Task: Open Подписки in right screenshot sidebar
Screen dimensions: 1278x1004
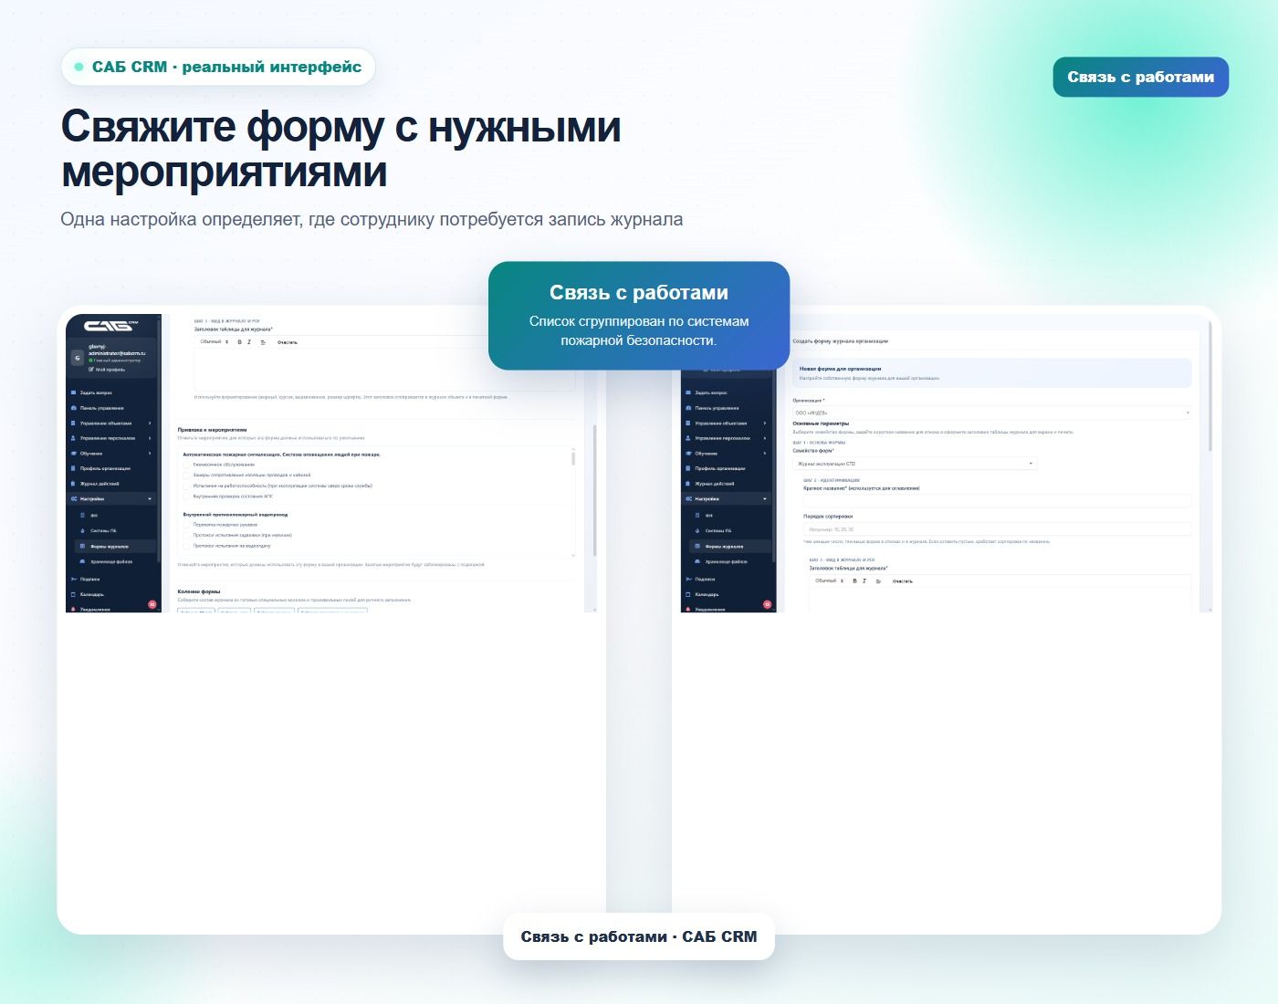Action: (x=728, y=579)
